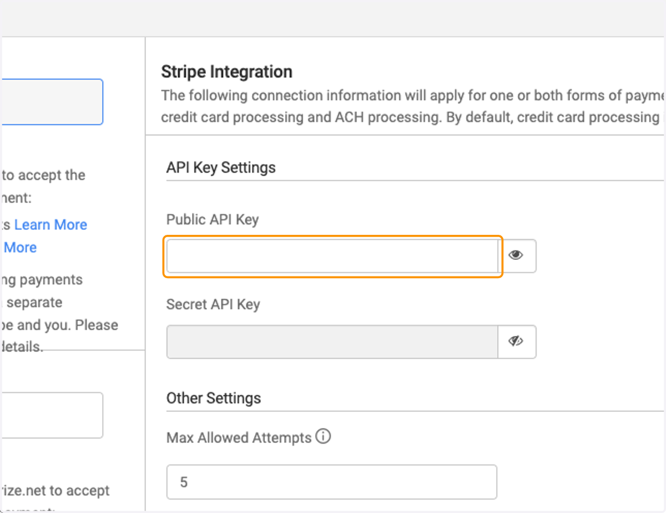Click the Secret API Key label
The width and height of the screenshot is (666, 513).
213,305
